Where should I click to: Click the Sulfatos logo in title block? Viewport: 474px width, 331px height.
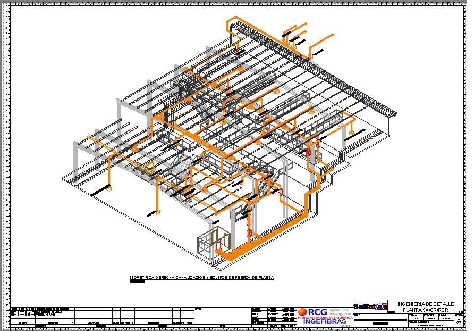pos(370,307)
